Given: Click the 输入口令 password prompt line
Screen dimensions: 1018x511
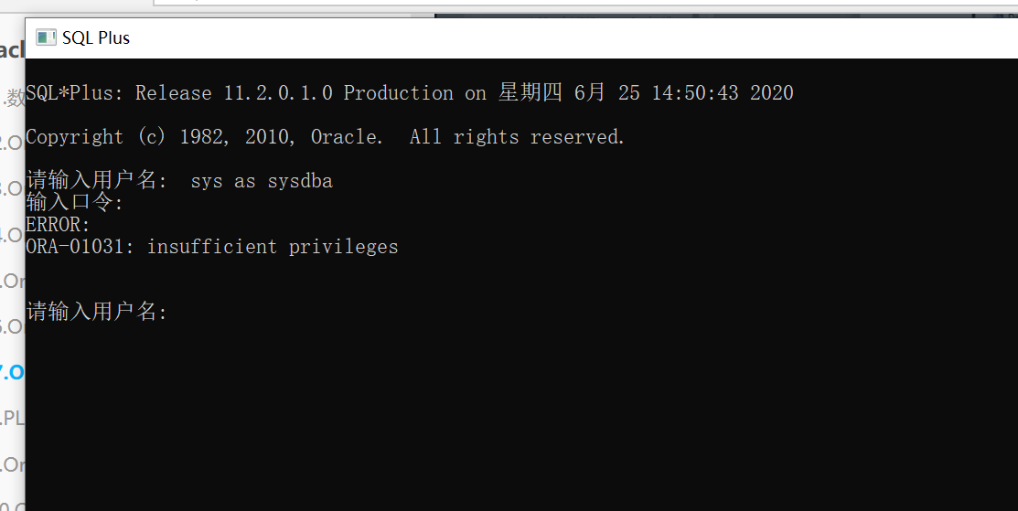Looking at the screenshot, I should point(74,202).
